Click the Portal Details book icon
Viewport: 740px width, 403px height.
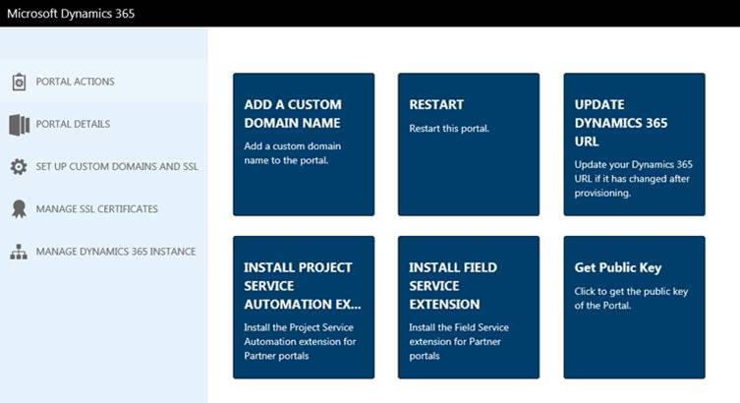coord(19,125)
